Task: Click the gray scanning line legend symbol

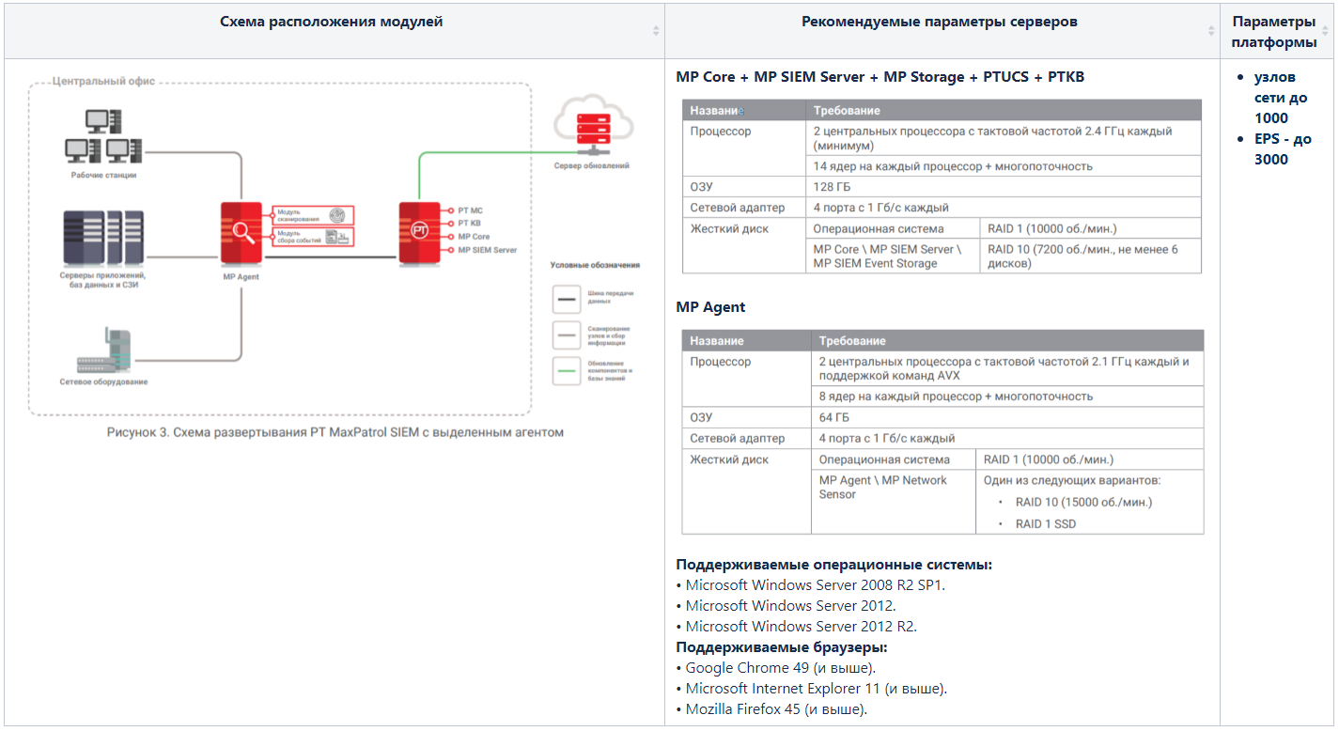Action: tap(567, 334)
